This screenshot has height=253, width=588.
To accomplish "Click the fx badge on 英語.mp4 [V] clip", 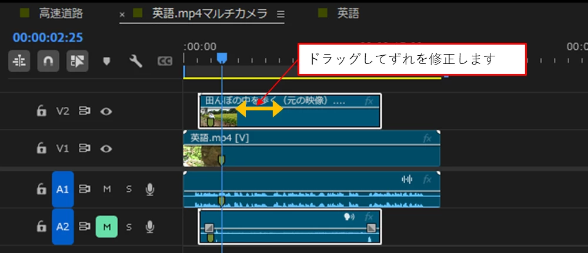I will (x=427, y=139).
